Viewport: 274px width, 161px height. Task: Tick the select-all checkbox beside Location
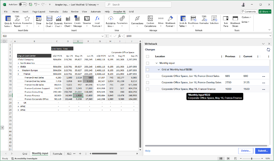click(148, 56)
